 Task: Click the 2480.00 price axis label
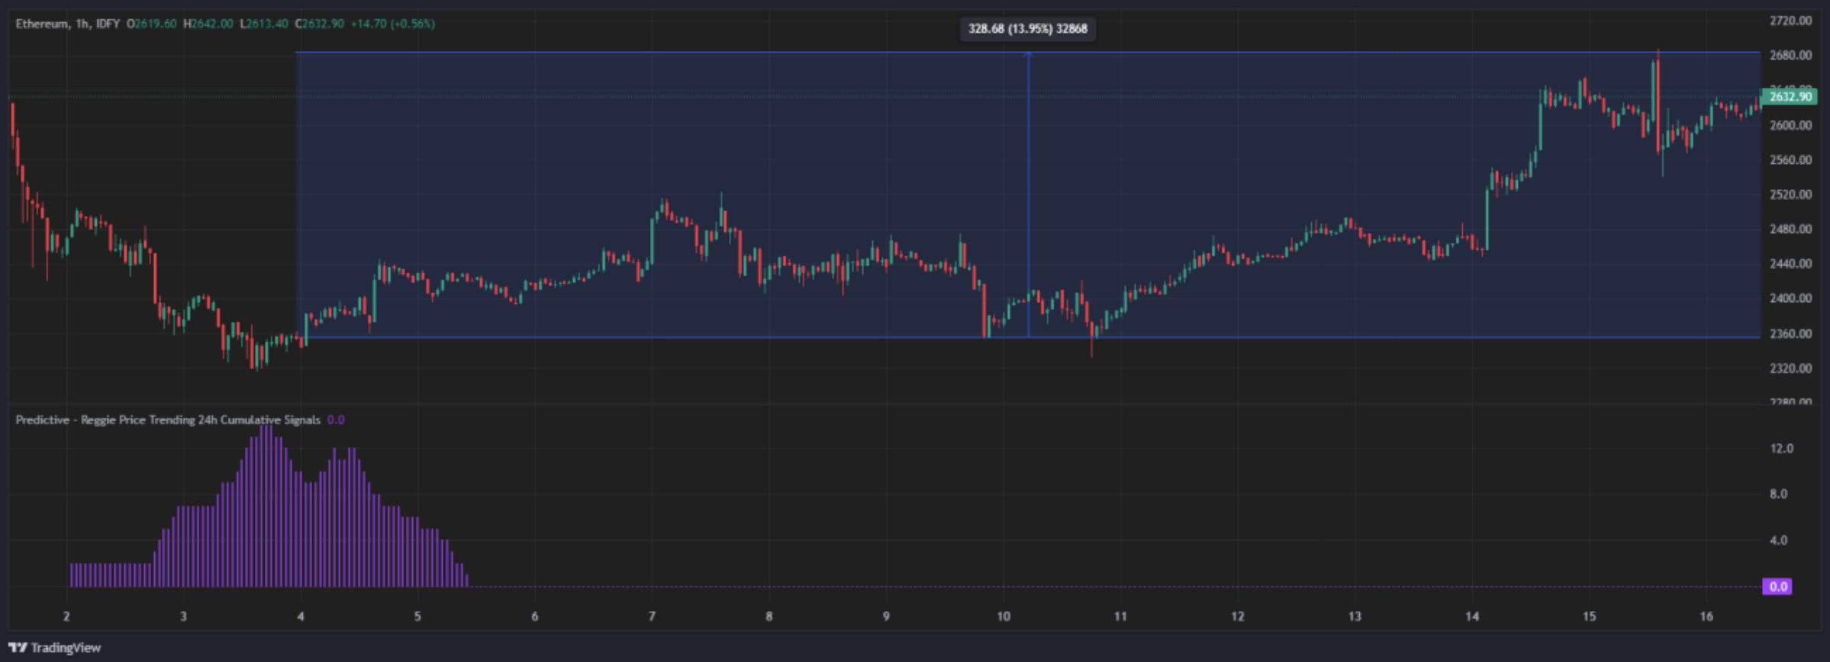[x=1790, y=229]
